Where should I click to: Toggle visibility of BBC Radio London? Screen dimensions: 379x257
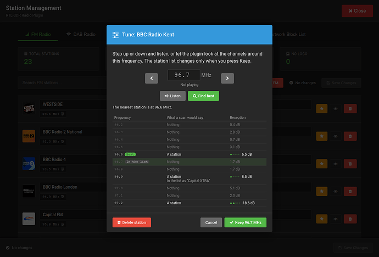[x=336, y=192]
